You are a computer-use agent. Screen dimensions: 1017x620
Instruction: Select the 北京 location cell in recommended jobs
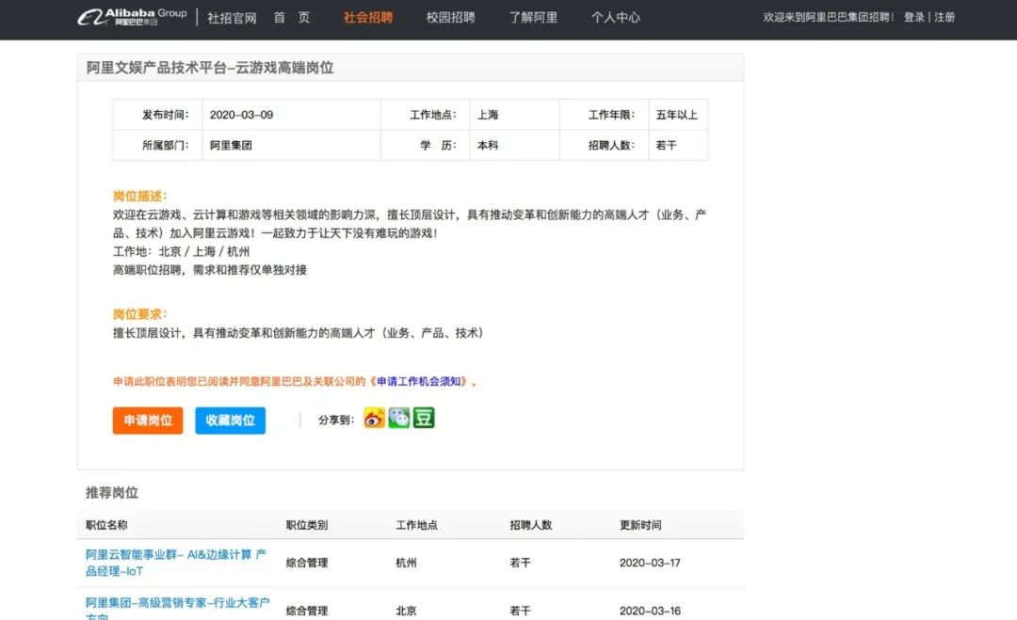(x=406, y=611)
